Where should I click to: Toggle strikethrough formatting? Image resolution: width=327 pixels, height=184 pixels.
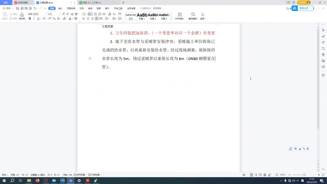[x=44, y=19]
